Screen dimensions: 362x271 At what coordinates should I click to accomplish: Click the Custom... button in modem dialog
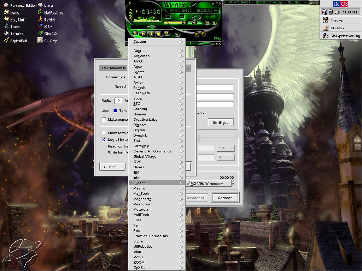click(x=112, y=167)
